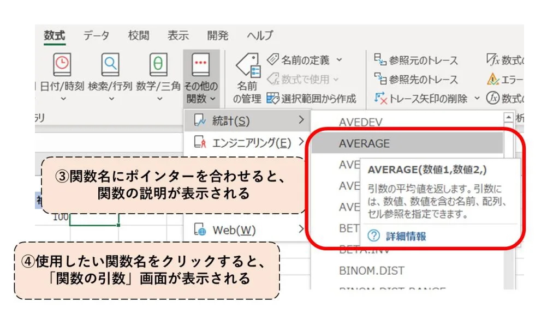This screenshot has height=314, width=559.
Task: Click the help question mark icon by 詳細情報
Action: (x=373, y=235)
